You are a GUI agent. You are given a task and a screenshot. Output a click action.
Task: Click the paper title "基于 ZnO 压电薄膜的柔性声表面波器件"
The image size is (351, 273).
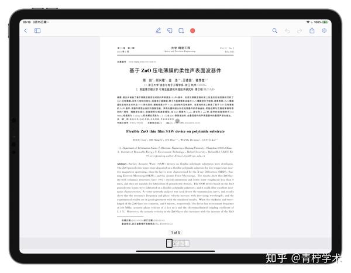coord(175,71)
